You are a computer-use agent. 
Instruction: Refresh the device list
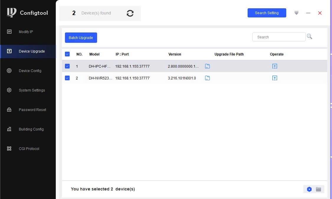point(130,13)
